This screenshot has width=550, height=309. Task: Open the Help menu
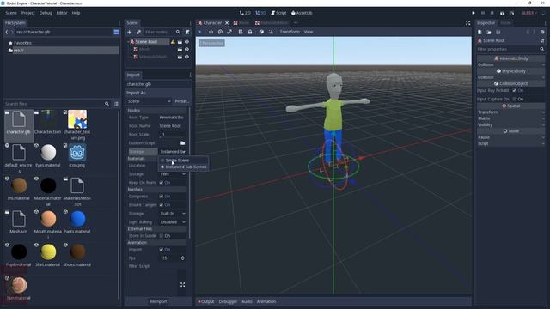76,13
